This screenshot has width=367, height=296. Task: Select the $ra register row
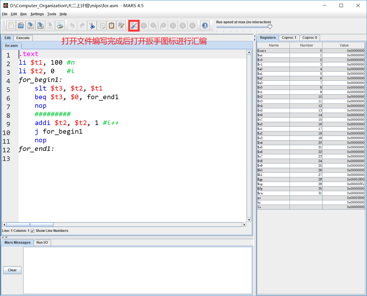[311, 193]
